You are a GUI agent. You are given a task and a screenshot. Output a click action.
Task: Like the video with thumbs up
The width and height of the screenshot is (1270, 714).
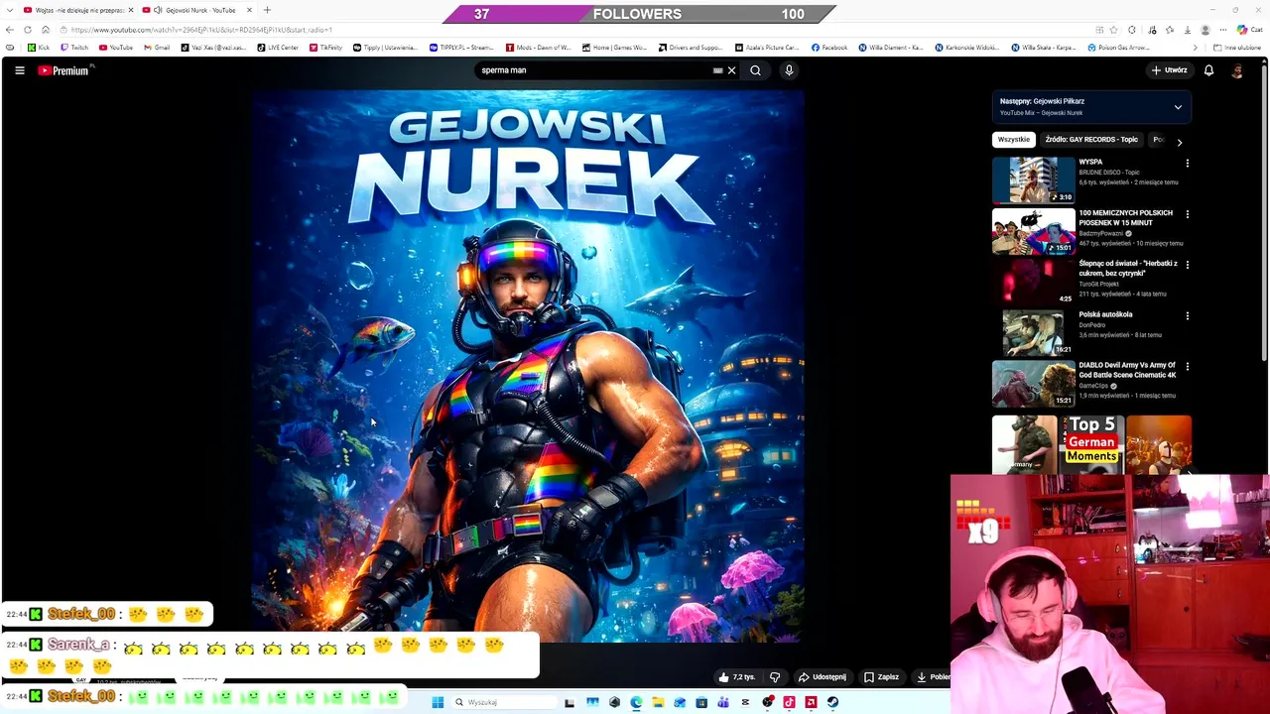click(737, 677)
